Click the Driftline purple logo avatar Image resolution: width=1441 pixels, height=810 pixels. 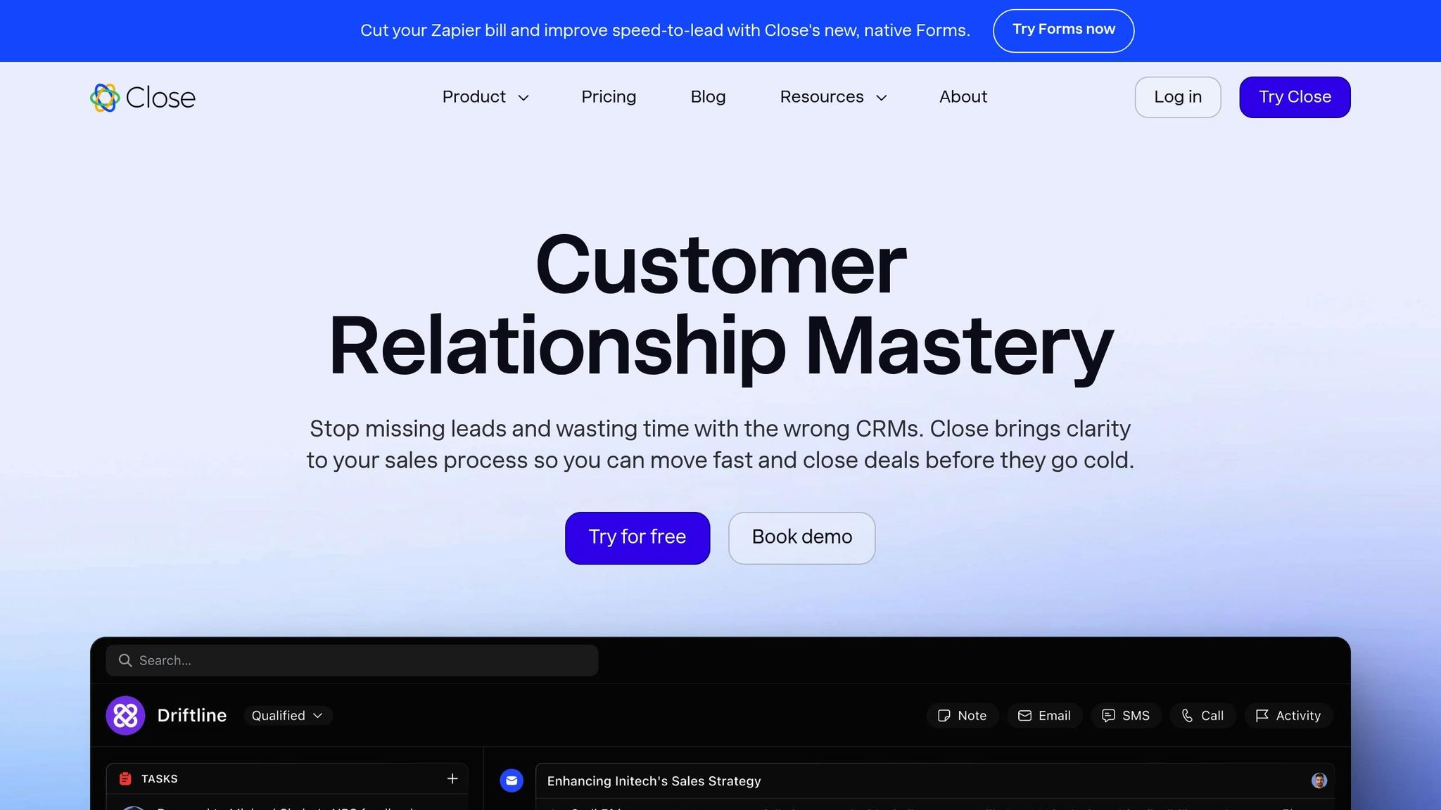125,716
